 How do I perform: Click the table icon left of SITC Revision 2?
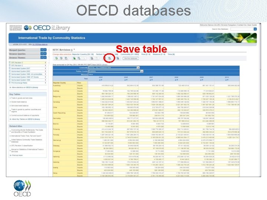coord(10,66)
